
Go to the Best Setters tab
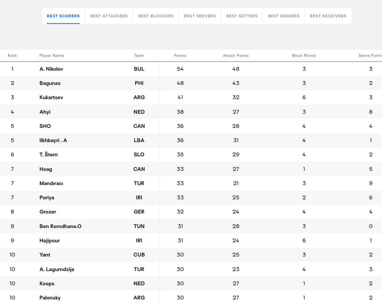pos(241,16)
